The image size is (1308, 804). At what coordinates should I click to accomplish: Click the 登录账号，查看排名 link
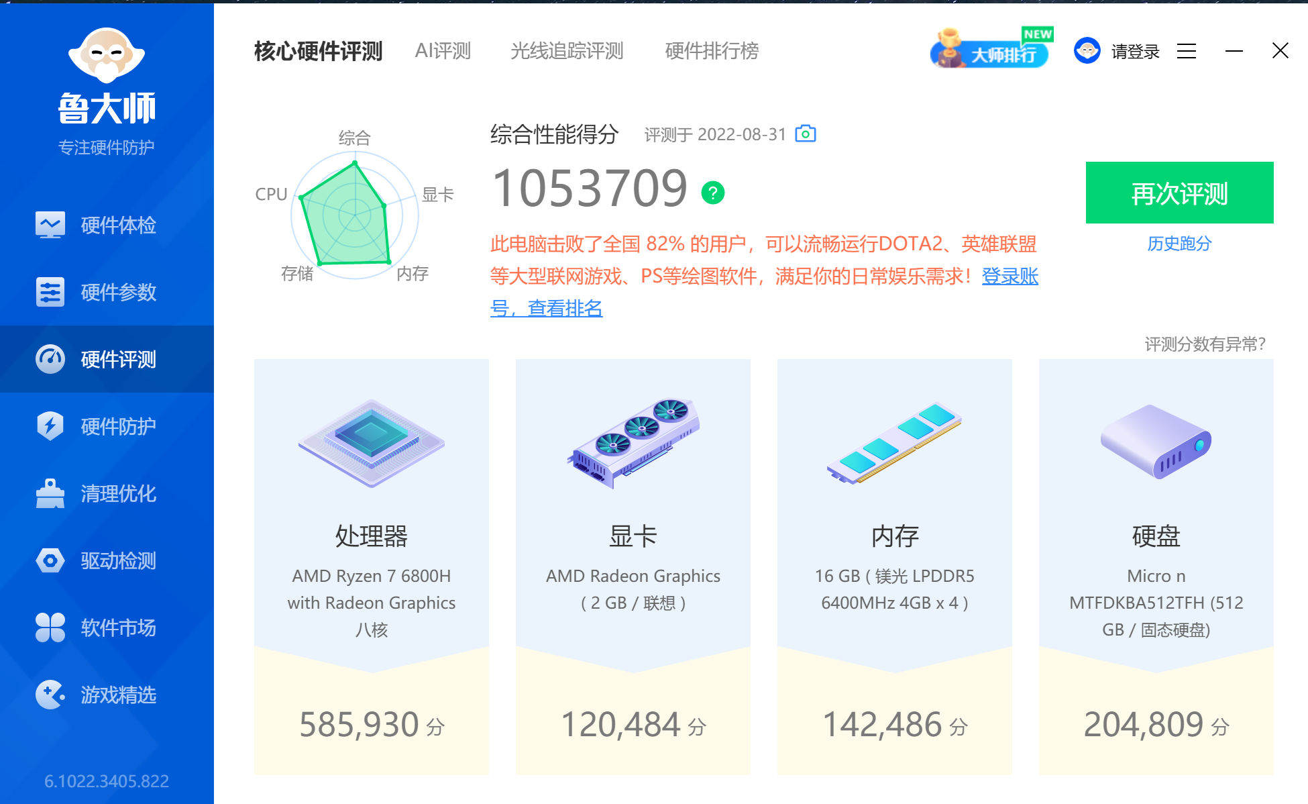(x=1010, y=276)
